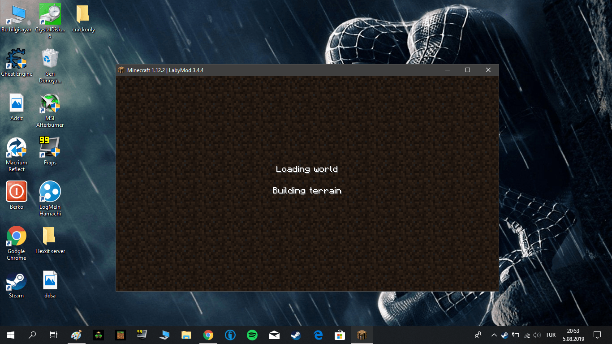Select the Berko desktop icon
Image resolution: width=612 pixels, height=344 pixels.
pos(17,195)
